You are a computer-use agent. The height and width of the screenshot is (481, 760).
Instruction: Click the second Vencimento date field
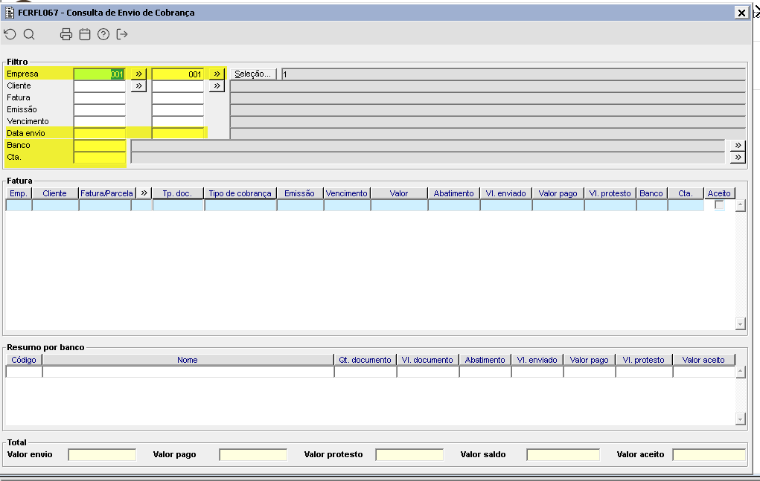tap(178, 121)
